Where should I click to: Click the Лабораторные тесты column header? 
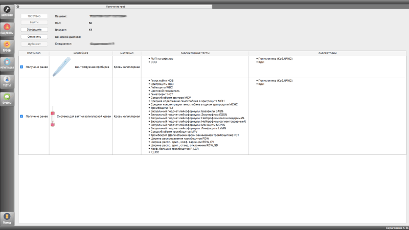pyautogui.click(x=195, y=53)
